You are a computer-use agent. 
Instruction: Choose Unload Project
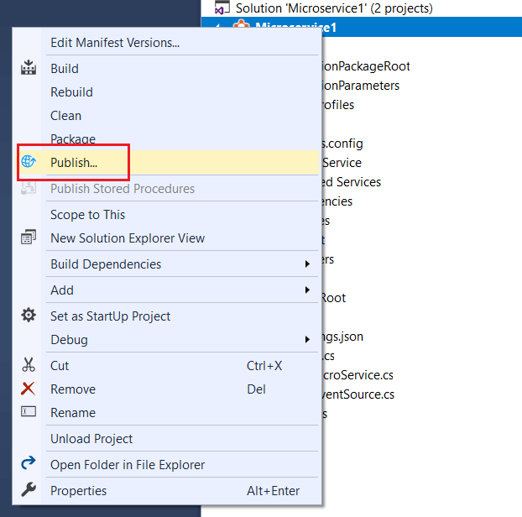pos(91,438)
